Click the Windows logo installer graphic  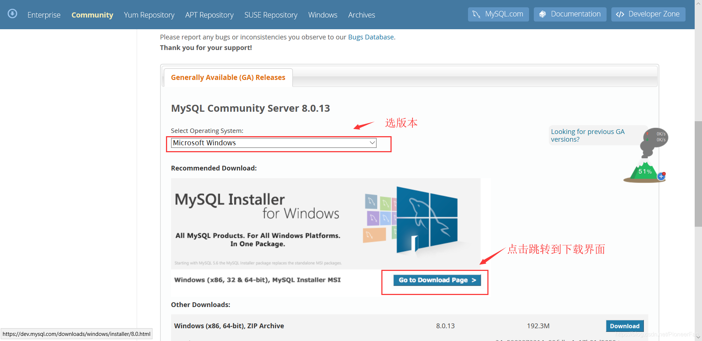(427, 220)
